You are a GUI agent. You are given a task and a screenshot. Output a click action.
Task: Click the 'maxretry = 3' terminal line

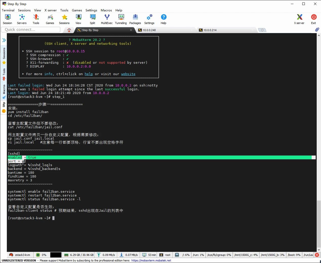20,180
